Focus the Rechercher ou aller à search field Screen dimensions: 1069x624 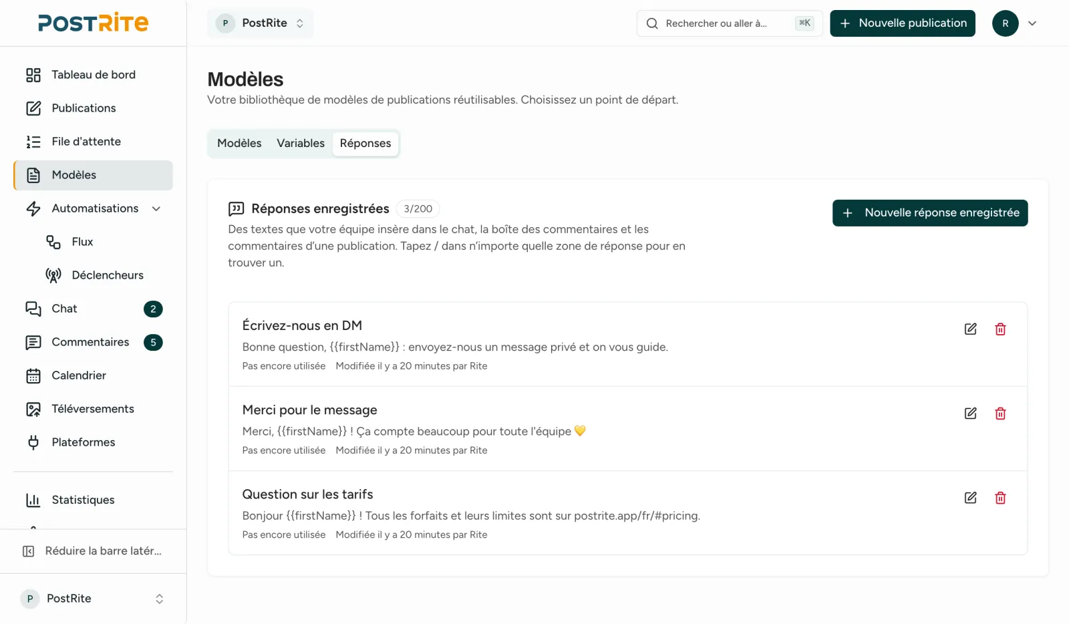(x=730, y=23)
